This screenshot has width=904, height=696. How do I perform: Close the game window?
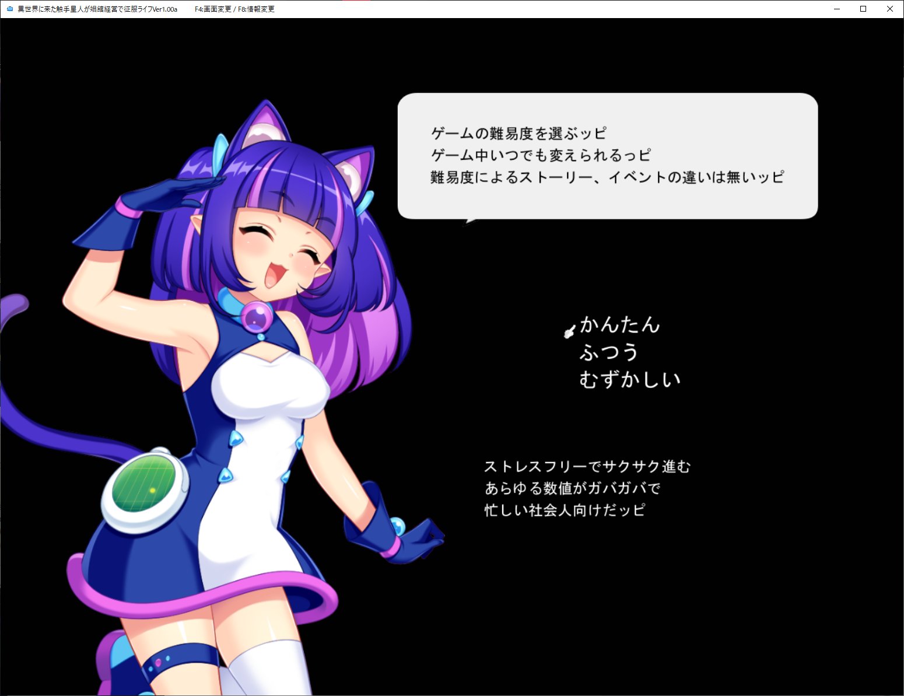point(889,9)
